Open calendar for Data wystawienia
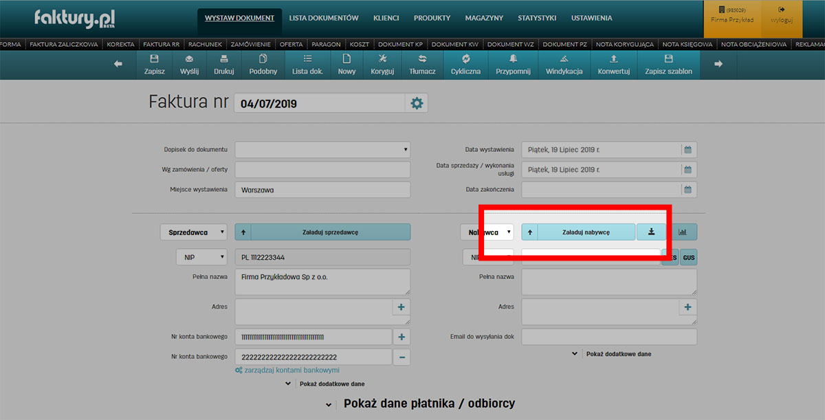Image resolution: width=825 pixels, height=420 pixels. point(687,149)
